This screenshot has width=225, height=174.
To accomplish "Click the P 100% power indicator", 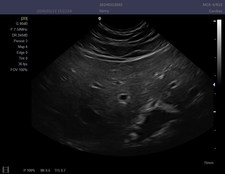I will [29, 171].
